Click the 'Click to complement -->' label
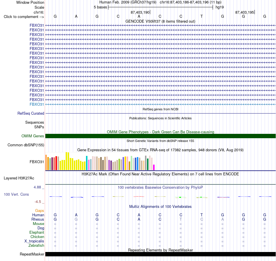276x261 pixels. [24, 17]
